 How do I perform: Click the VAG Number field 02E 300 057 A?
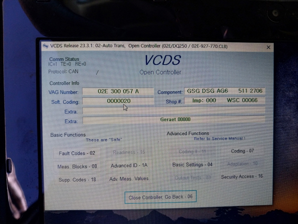coord(118,92)
